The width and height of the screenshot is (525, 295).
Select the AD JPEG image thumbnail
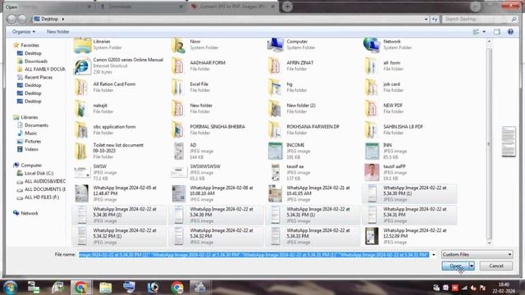pyautogui.click(x=179, y=151)
